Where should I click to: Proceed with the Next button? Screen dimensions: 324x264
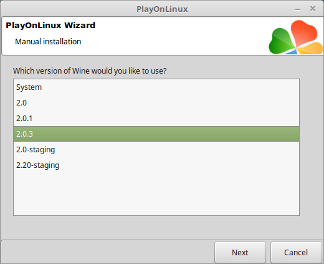click(240, 252)
